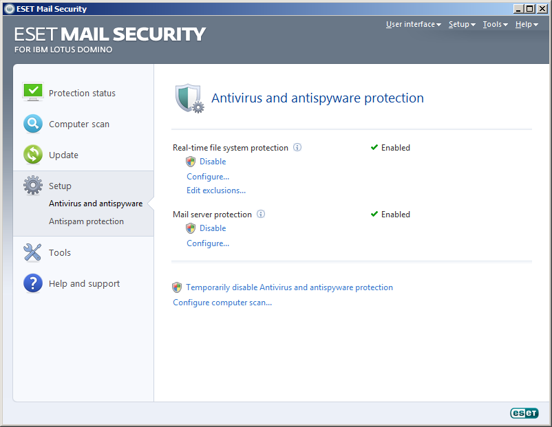Temporarily disable Antivirus and antispyware protection
The height and width of the screenshot is (427, 552).
pos(289,287)
